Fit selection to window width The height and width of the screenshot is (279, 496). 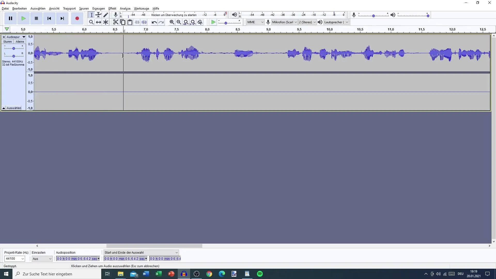[186, 22]
